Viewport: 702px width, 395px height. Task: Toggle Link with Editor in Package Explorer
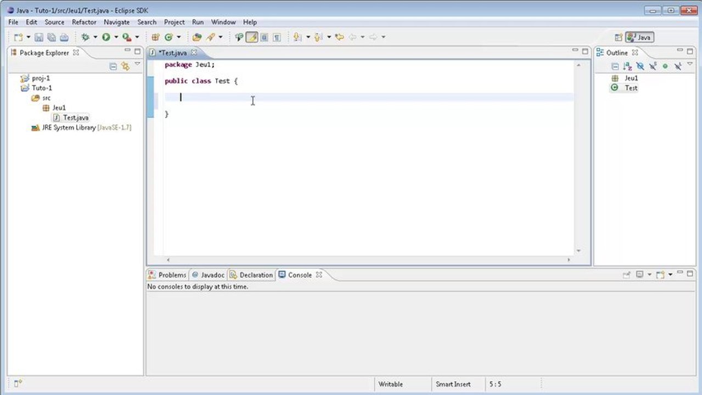pos(125,66)
